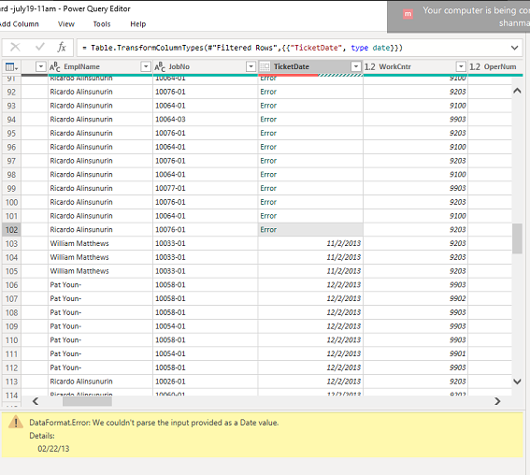530x475 pixels.
Task: Open EmplName column filter dropdown
Action: (146, 66)
